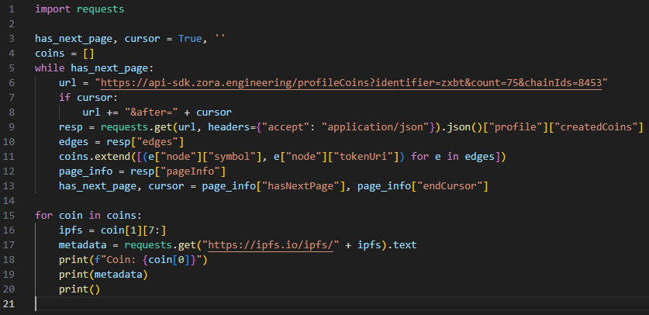Click line number 1 in the gutter
The width and height of the screenshot is (649, 315).
pyautogui.click(x=12, y=9)
